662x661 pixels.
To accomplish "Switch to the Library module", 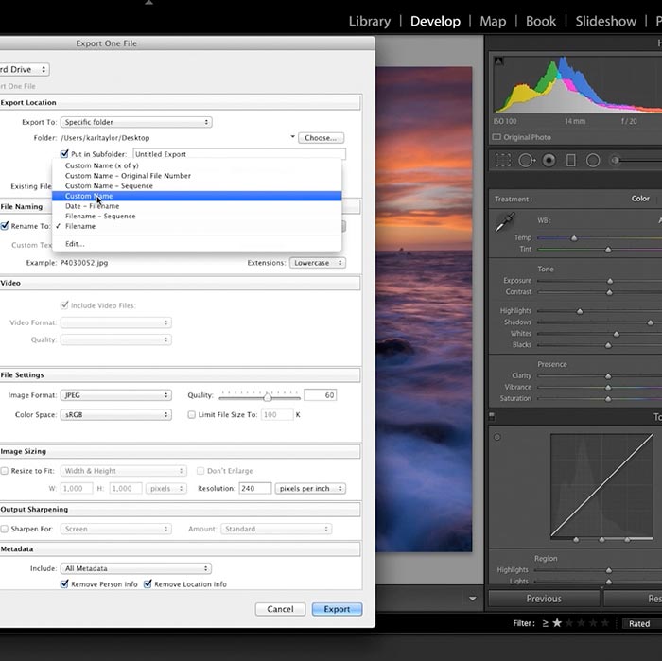I will (x=370, y=21).
